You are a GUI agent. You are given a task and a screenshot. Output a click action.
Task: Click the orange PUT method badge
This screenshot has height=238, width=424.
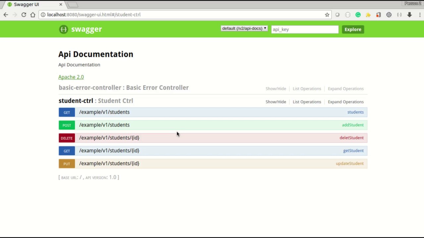pos(67,164)
